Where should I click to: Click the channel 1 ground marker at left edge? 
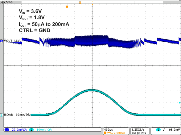point(1,41)
